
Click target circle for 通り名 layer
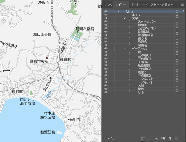click(x=177, y=38)
